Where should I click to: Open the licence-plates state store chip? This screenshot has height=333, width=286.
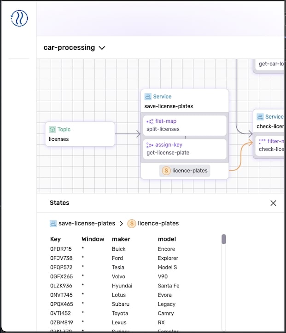click(185, 171)
